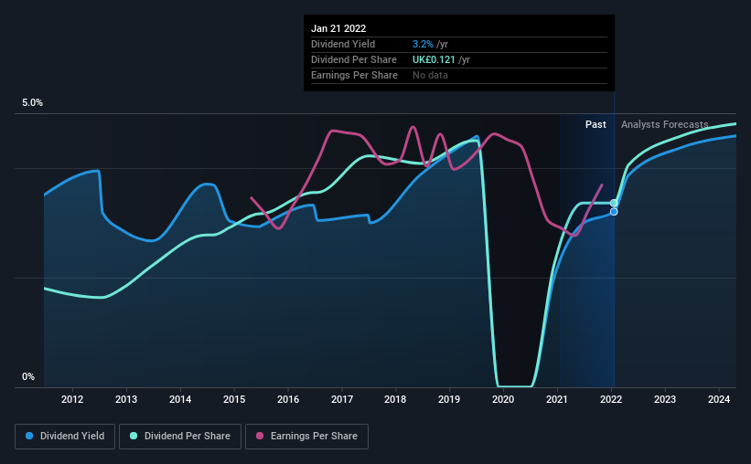Screen dimensions: 751x464
Task: Toggle the Dividend Yield legend button
Action: (x=65, y=437)
